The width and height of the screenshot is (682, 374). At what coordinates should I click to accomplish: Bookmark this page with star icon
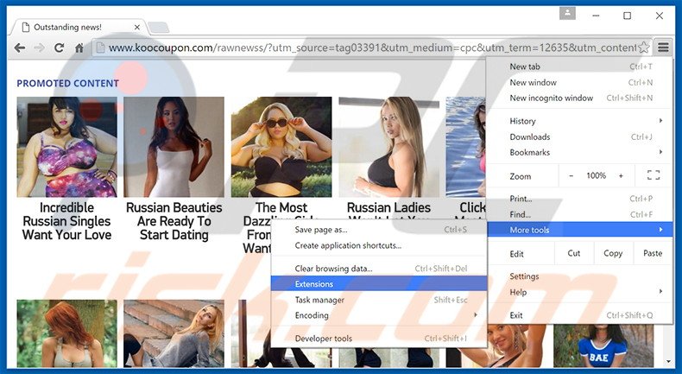click(x=644, y=48)
